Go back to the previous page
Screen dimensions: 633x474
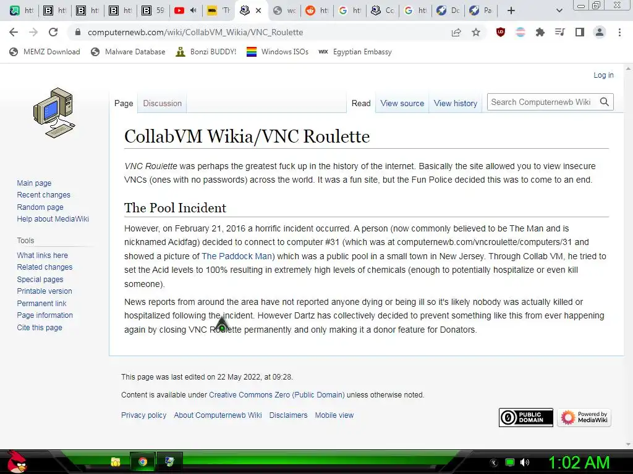(14, 32)
